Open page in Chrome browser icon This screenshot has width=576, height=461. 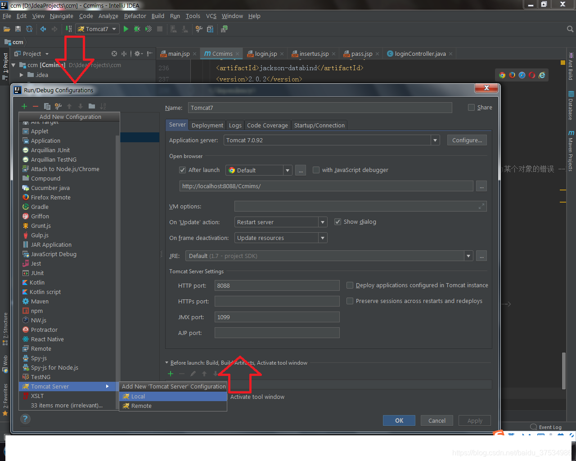pos(502,75)
